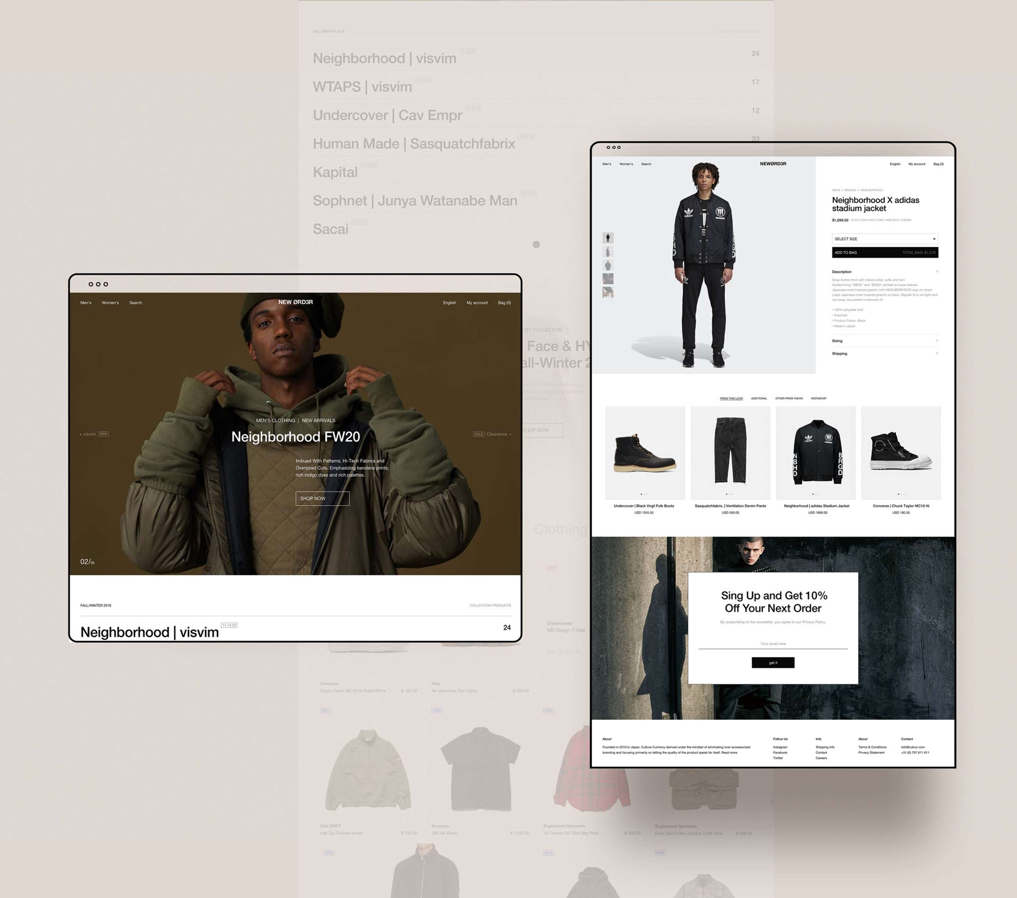Select the first jacket thumbnail, front view

608,238
